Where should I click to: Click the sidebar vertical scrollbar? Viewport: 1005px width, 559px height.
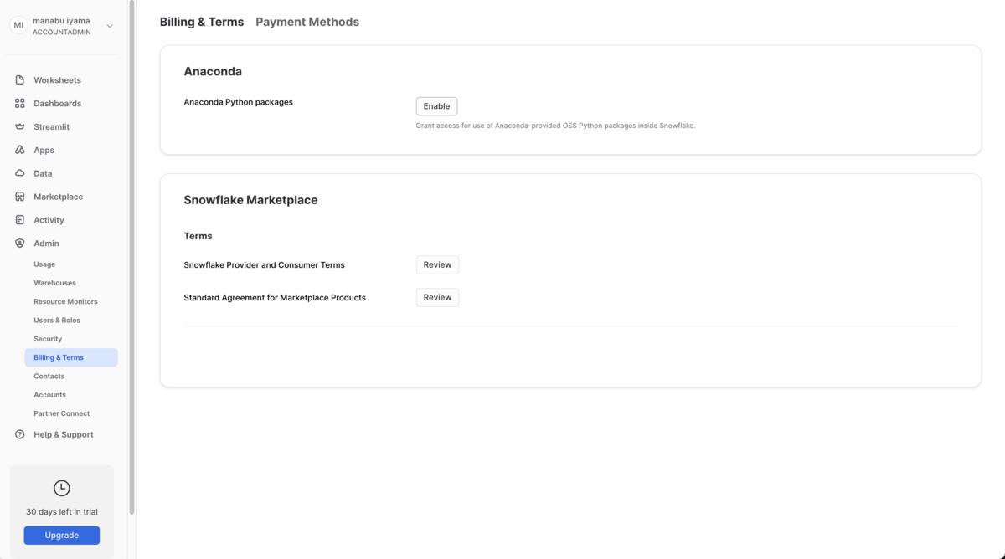pyautogui.click(x=131, y=258)
